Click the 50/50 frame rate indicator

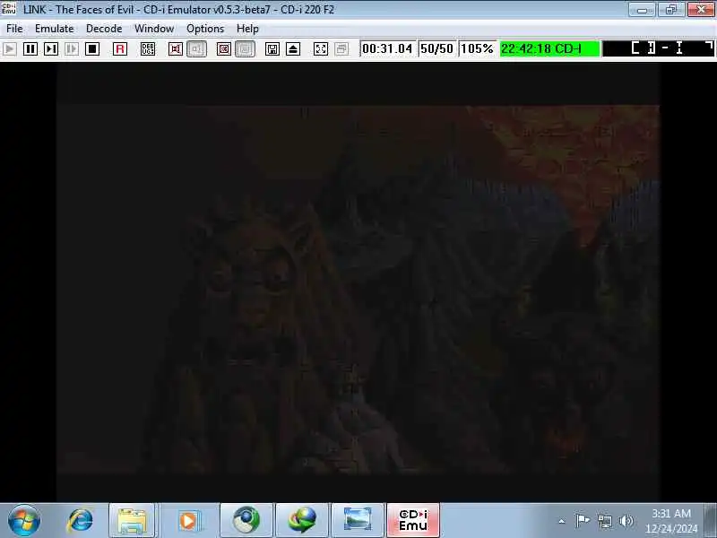[436, 48]
